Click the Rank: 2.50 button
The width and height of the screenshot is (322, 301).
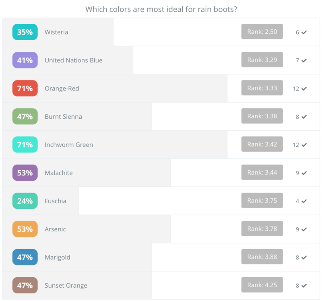[x=262, y=32]
